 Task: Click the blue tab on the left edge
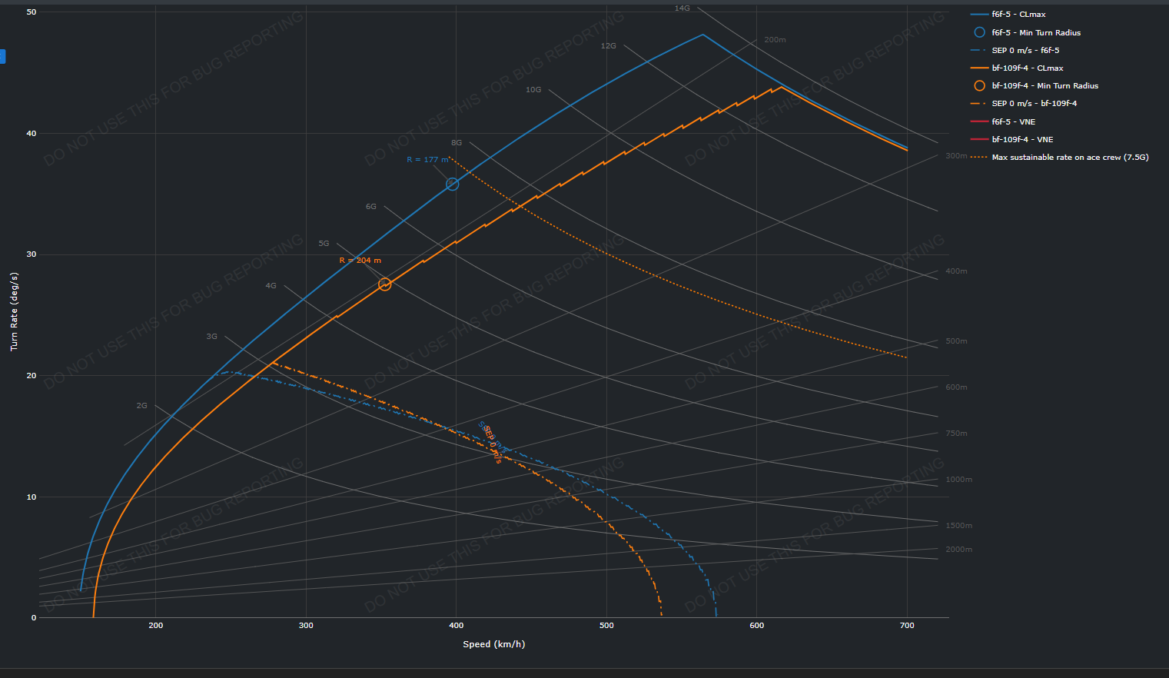[x=2, y=56]
